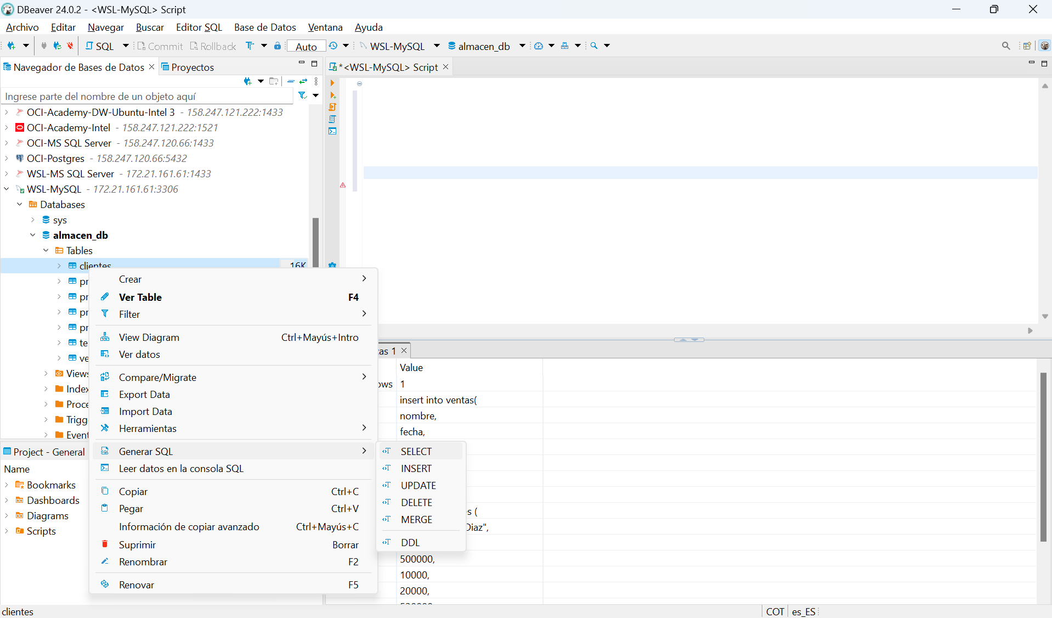The width and height of the screenshot is (1052, 618).
Task: Collapse the WSL-MySQL connection node
Action: pyautogui.click(x=7, y=189)
